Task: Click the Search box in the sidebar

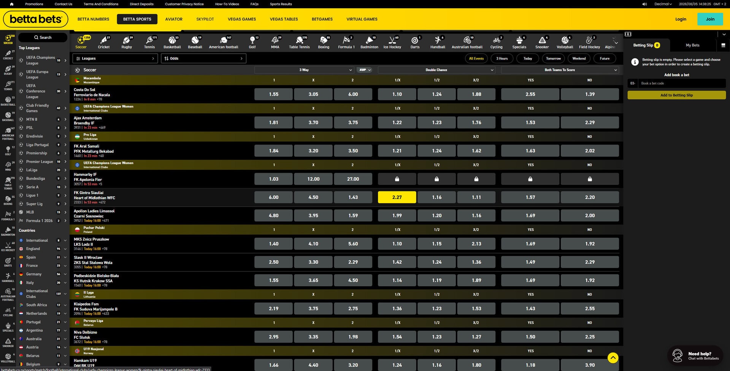Action: (x=43, y=37)
